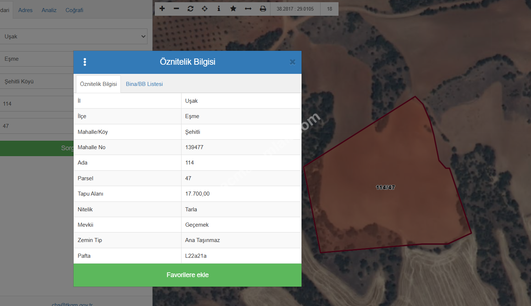The image size is (531, 306).
Task: Click the info tool icon
Action: point(219,9)
